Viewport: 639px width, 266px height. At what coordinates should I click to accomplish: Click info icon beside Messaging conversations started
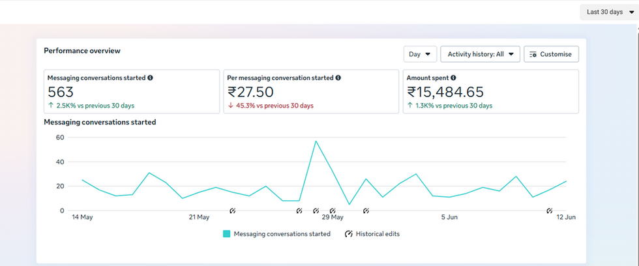click(151, 78)
